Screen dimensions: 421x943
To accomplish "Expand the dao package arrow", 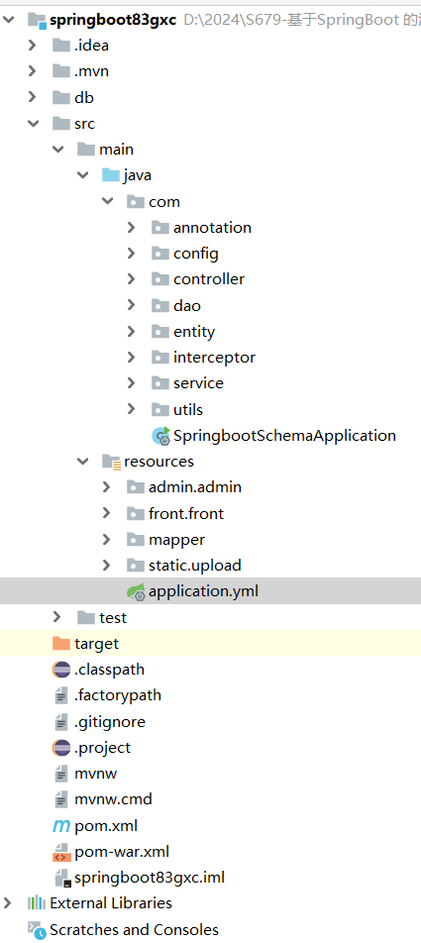I will (x=132, y=305).
